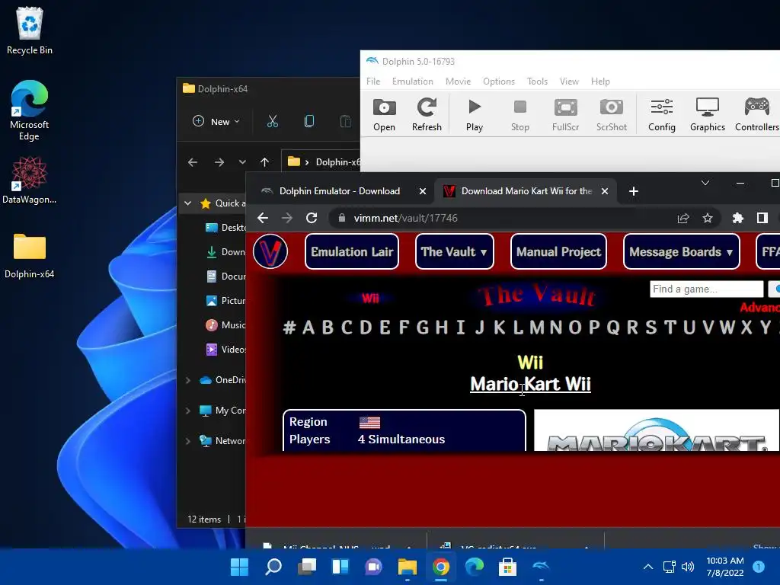Open Dolphin Config settings
Screen dimensions: 780x585
tap(662, 115)
